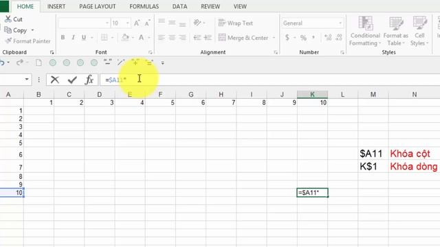Open Clipboard dialog launcher
The image size is (440, 247).
pos(52,52)
